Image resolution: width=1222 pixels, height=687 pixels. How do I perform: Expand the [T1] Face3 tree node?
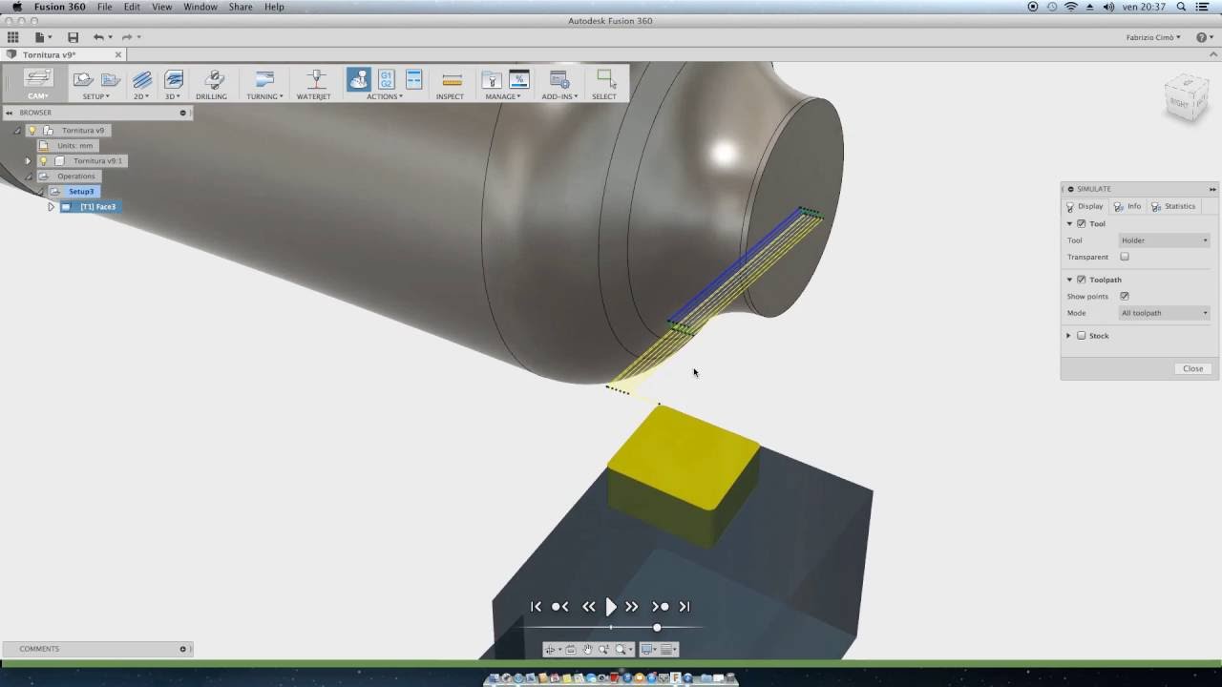pos(51,207)
